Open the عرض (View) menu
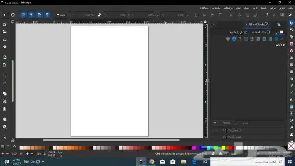This screenshot has width=295, height=166. pyautogui.click(x=273, y=8)
